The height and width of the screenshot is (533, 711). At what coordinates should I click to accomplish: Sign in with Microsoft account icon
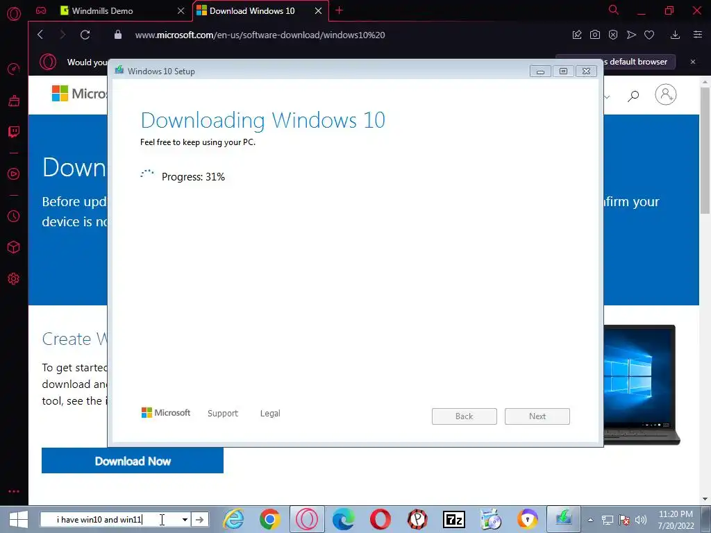click(x=666, y=94)
